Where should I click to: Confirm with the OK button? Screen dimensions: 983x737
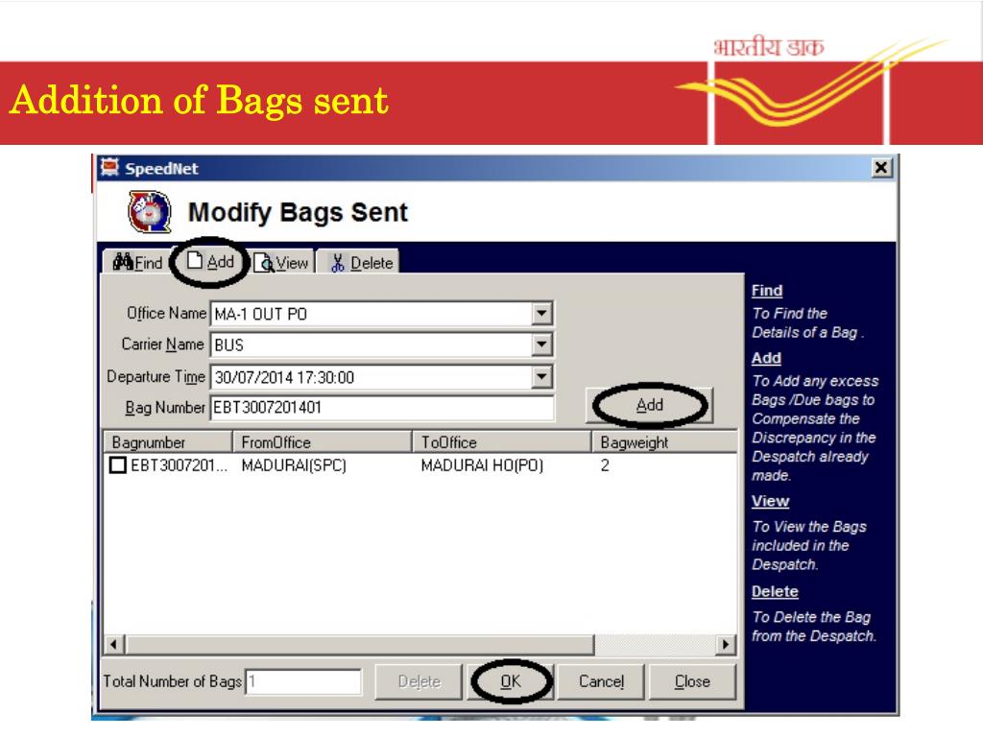point(511,681)
